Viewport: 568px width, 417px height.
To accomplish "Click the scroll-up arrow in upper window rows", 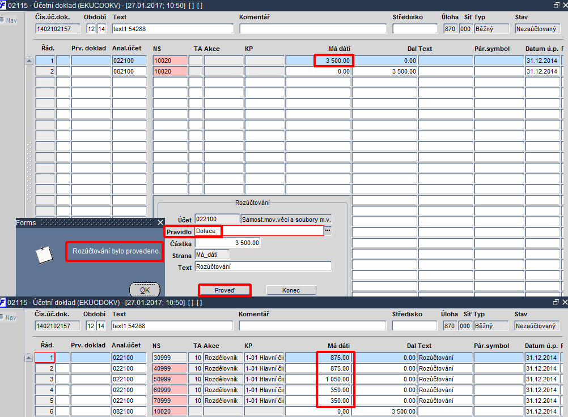I will point(29,61).
